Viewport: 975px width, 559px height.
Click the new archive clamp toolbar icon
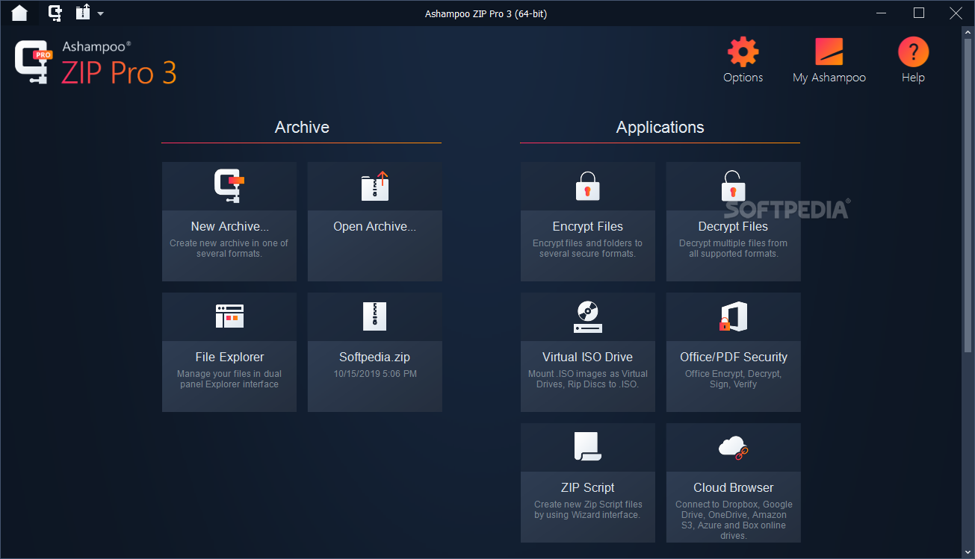(55, 13)
